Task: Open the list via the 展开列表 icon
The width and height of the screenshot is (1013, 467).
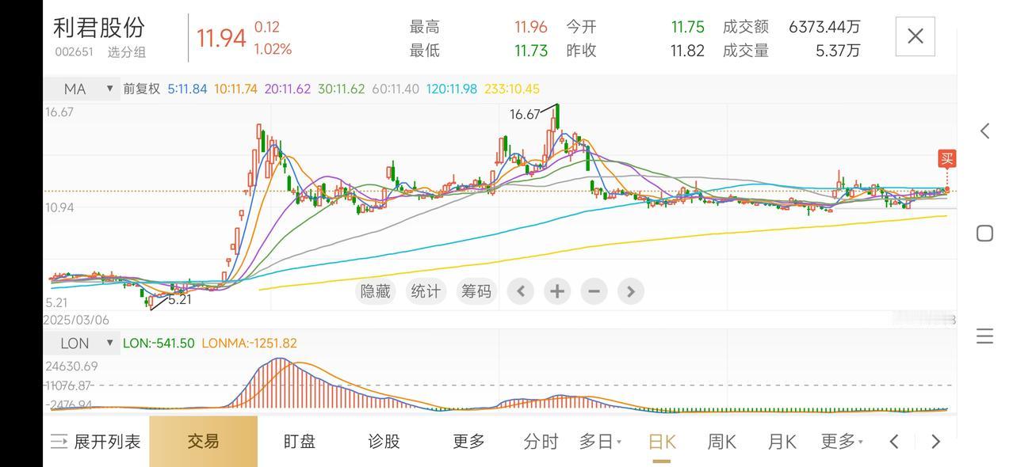Action: click(x=95, y=441)
